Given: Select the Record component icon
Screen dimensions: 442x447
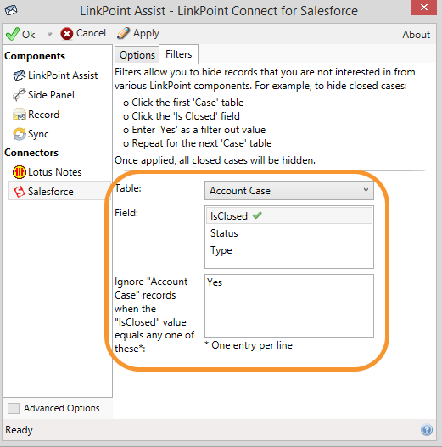Looking at the screenshot, I should (20, 115).
